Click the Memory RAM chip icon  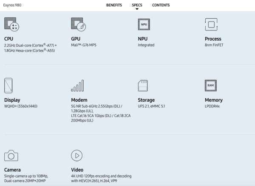pyautogui.click(x=211, y=86)
